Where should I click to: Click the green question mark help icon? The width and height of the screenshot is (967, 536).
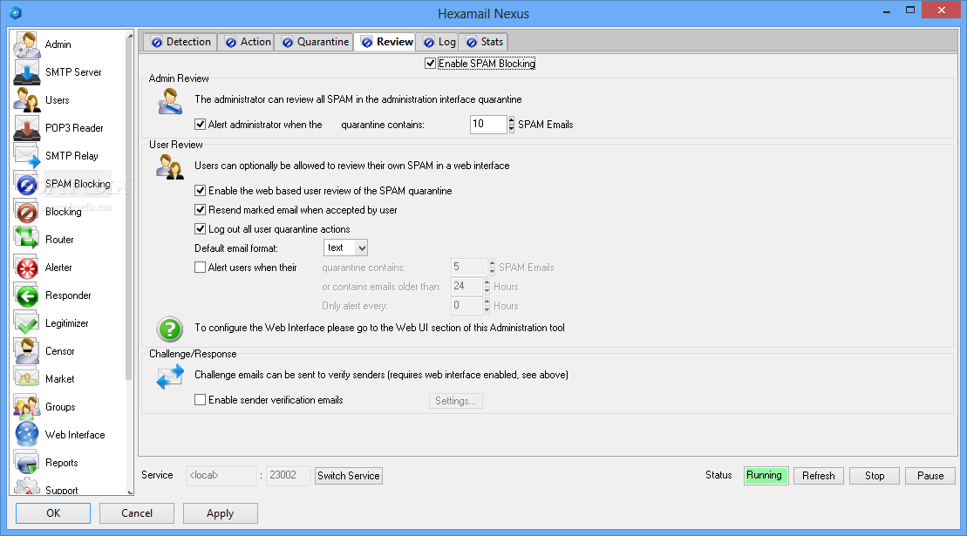(x=169, y=329)
